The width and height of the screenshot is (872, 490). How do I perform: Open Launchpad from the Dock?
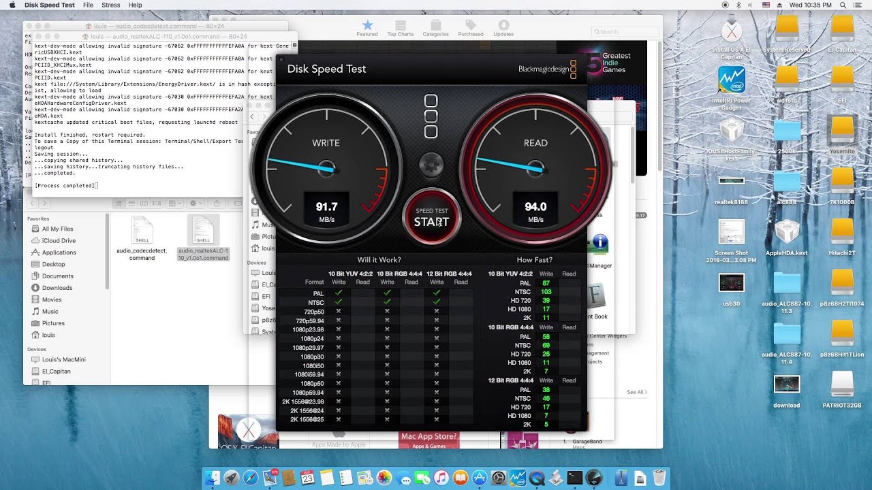click(232, 477)
